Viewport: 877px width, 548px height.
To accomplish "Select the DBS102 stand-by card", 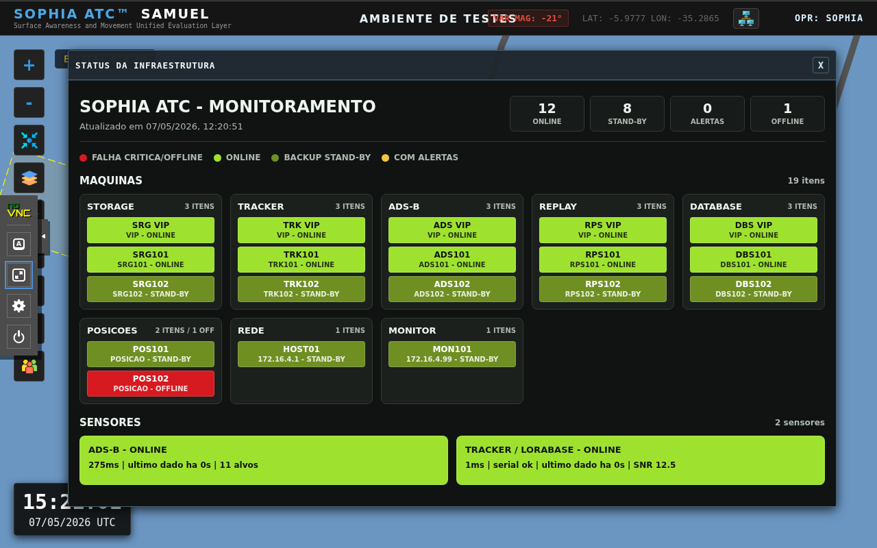I will 754,289.
